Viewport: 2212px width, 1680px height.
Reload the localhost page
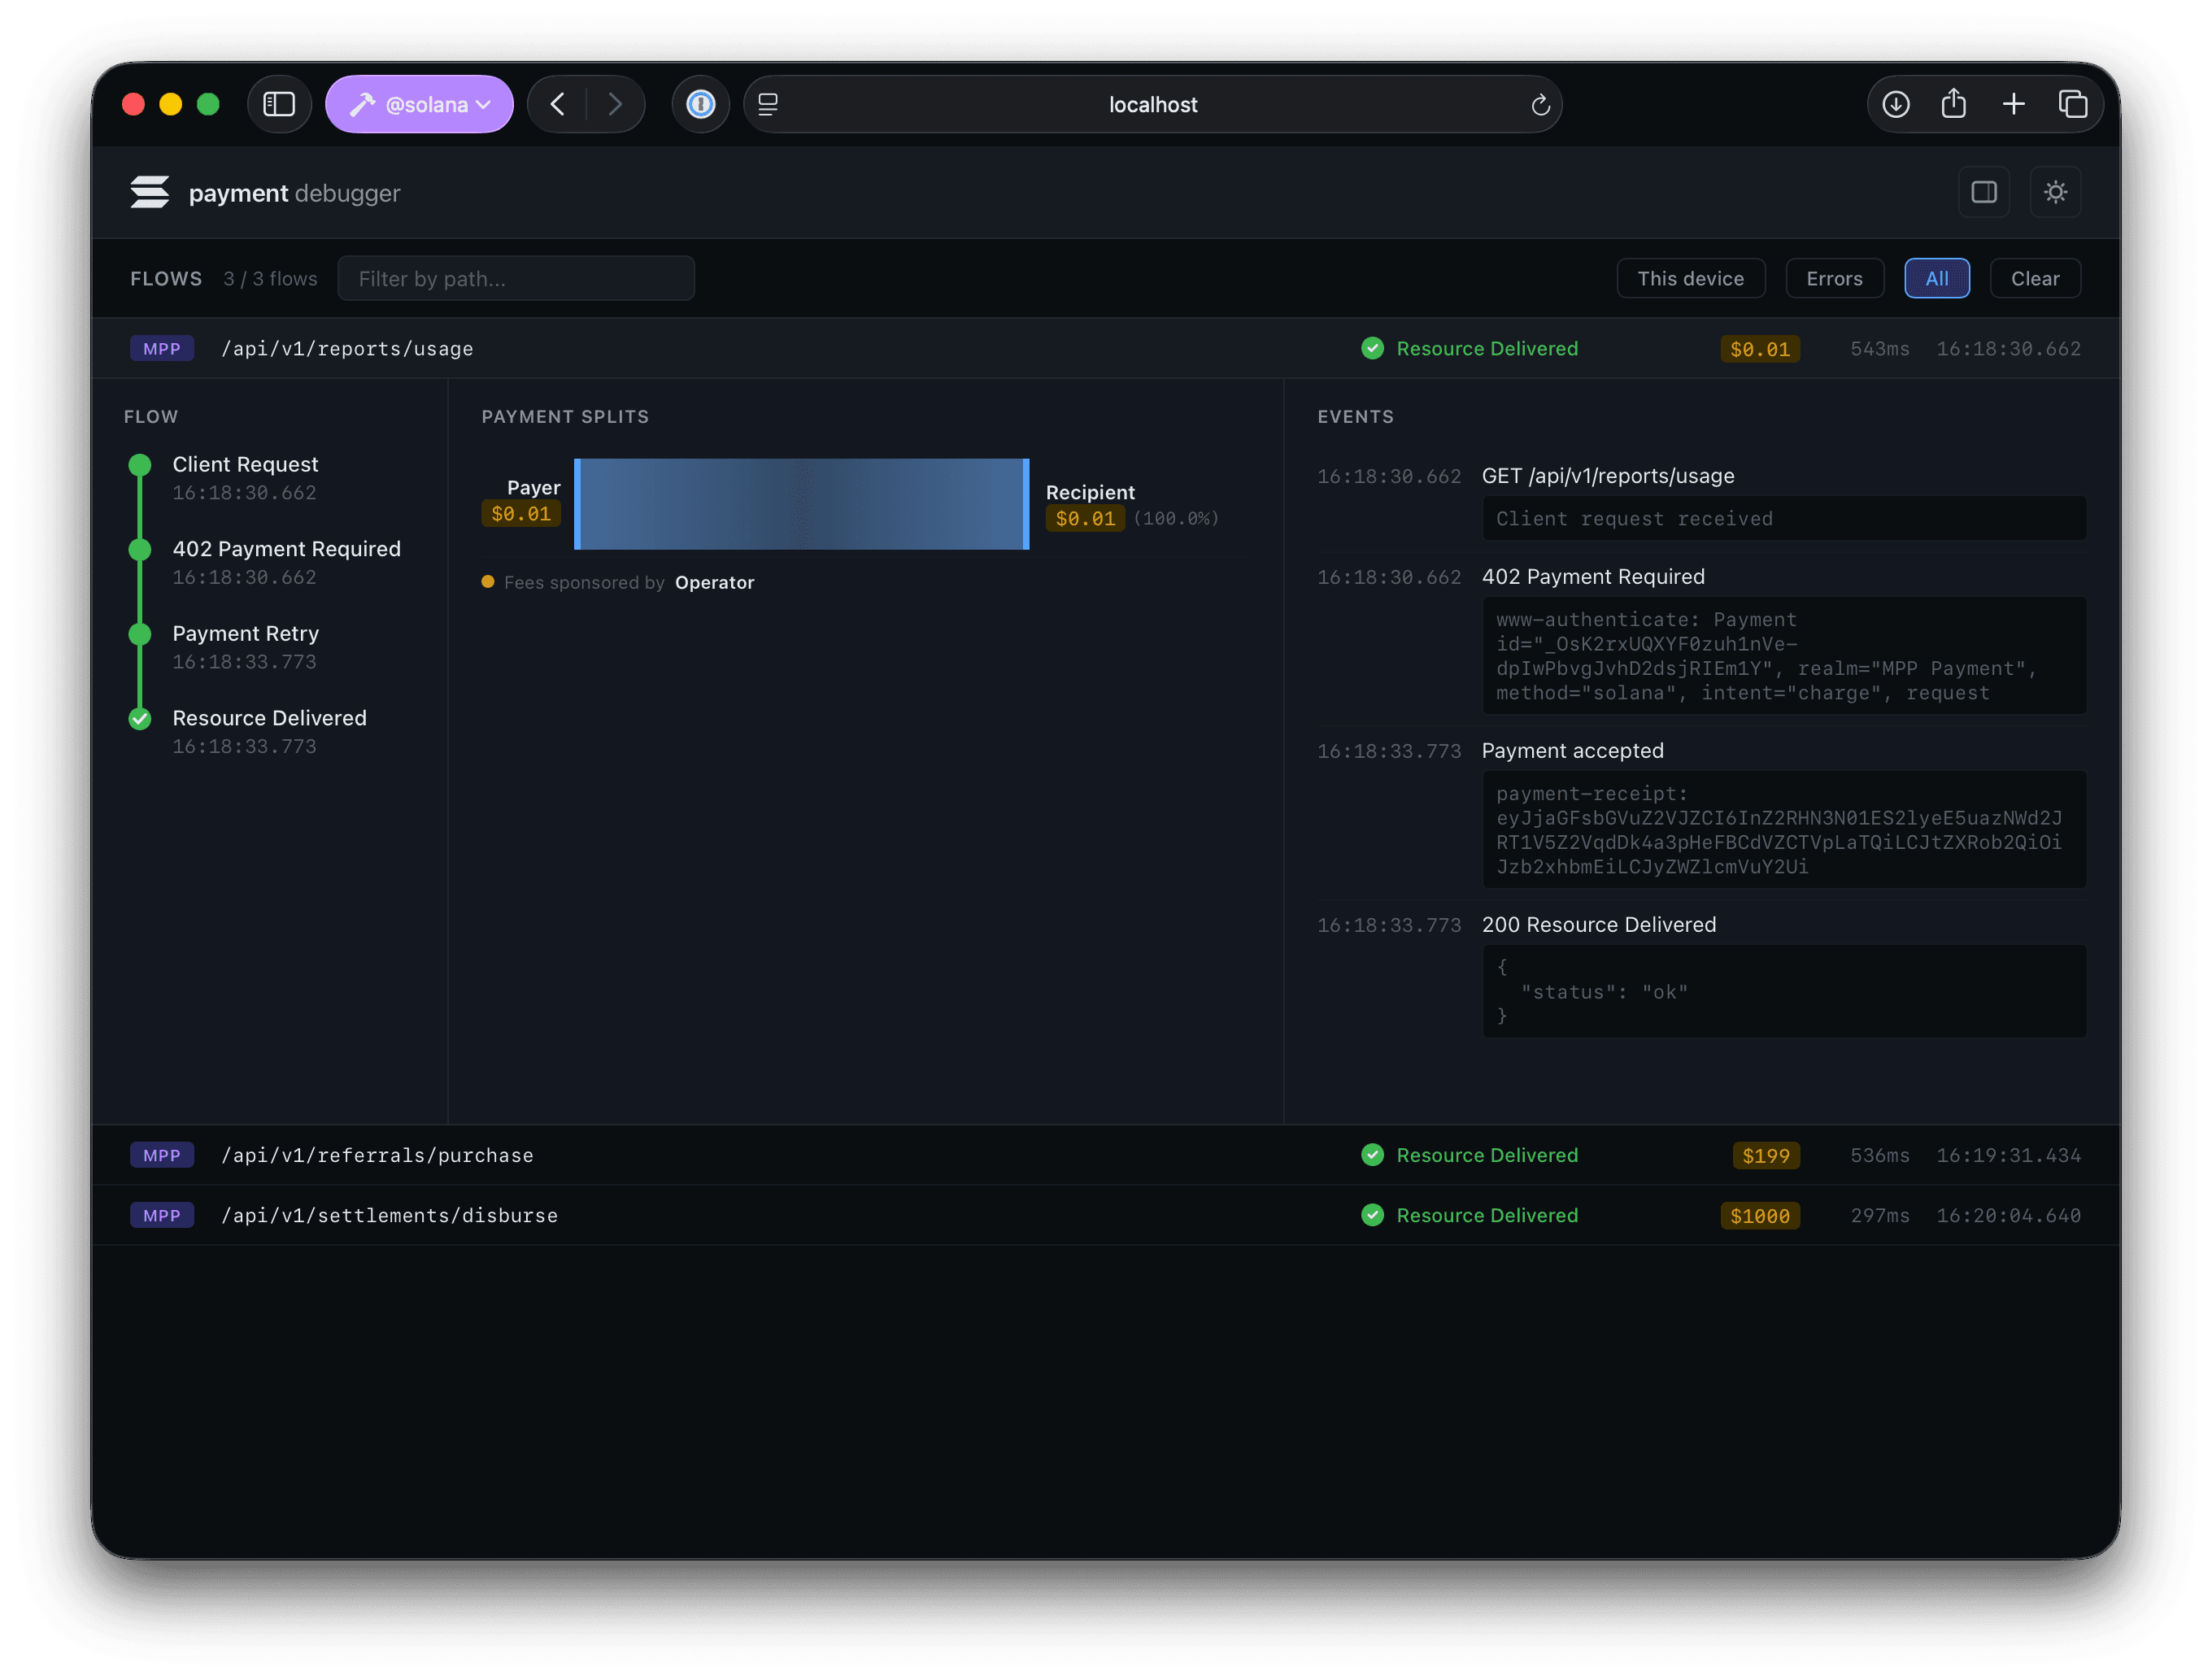(x=1540, y=104)
